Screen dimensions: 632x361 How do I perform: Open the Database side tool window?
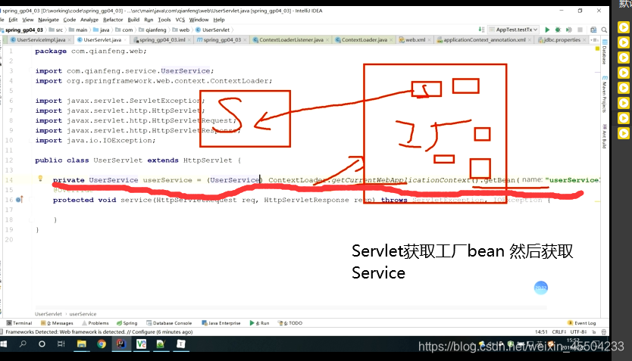(605, 52)
